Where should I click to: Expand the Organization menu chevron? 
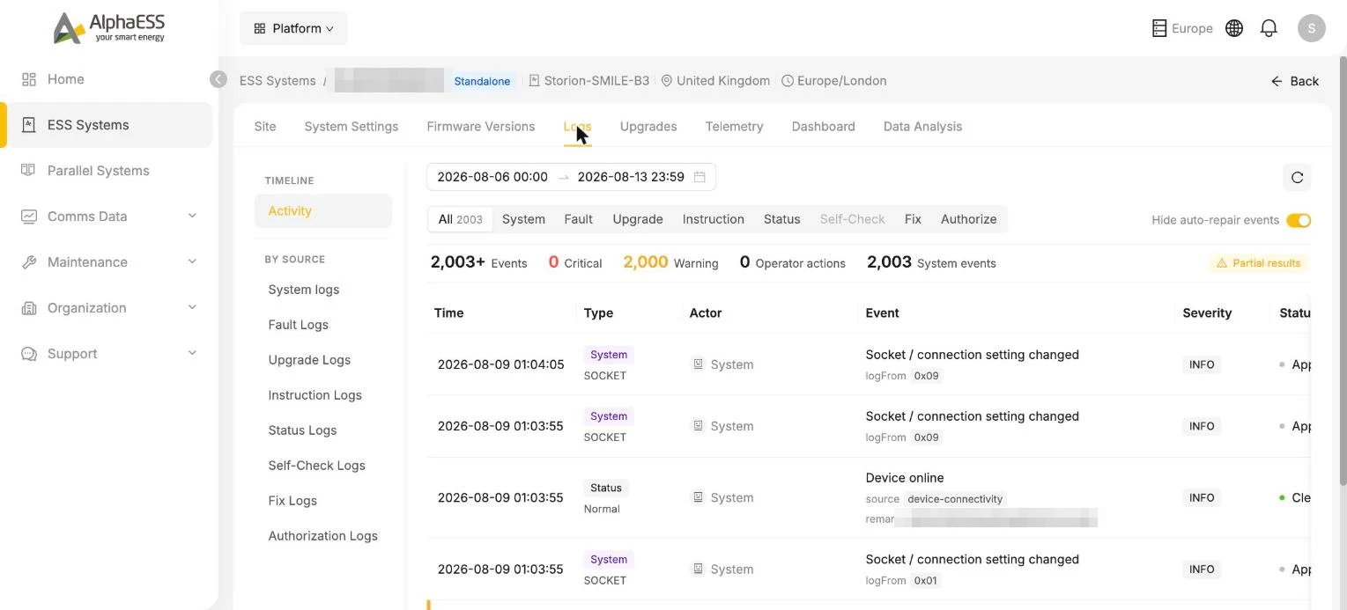click(x=192, y=308)
